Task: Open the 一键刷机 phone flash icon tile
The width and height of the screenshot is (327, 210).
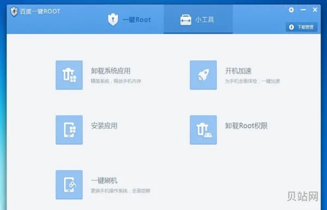Action: (x=69, y=184)
